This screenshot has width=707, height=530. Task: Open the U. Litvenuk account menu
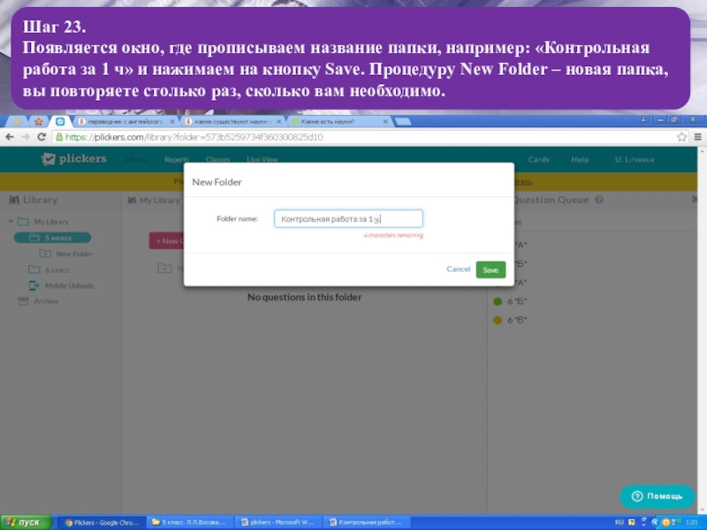click(635, 160)
